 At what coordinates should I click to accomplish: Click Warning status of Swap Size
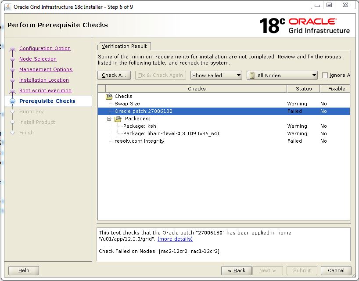(297, 104)
